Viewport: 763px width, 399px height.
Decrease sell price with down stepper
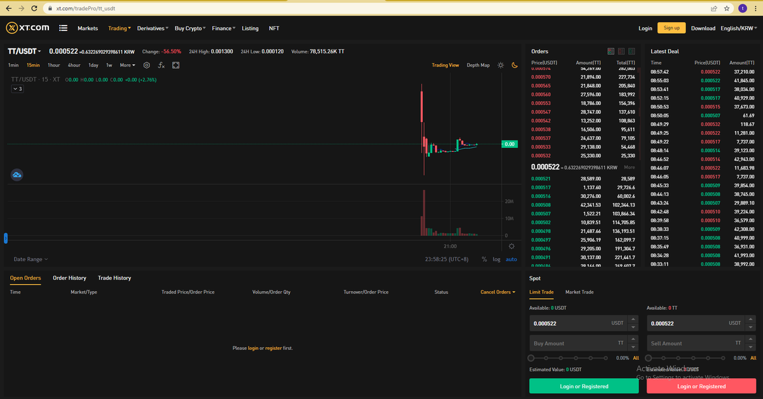751,327
